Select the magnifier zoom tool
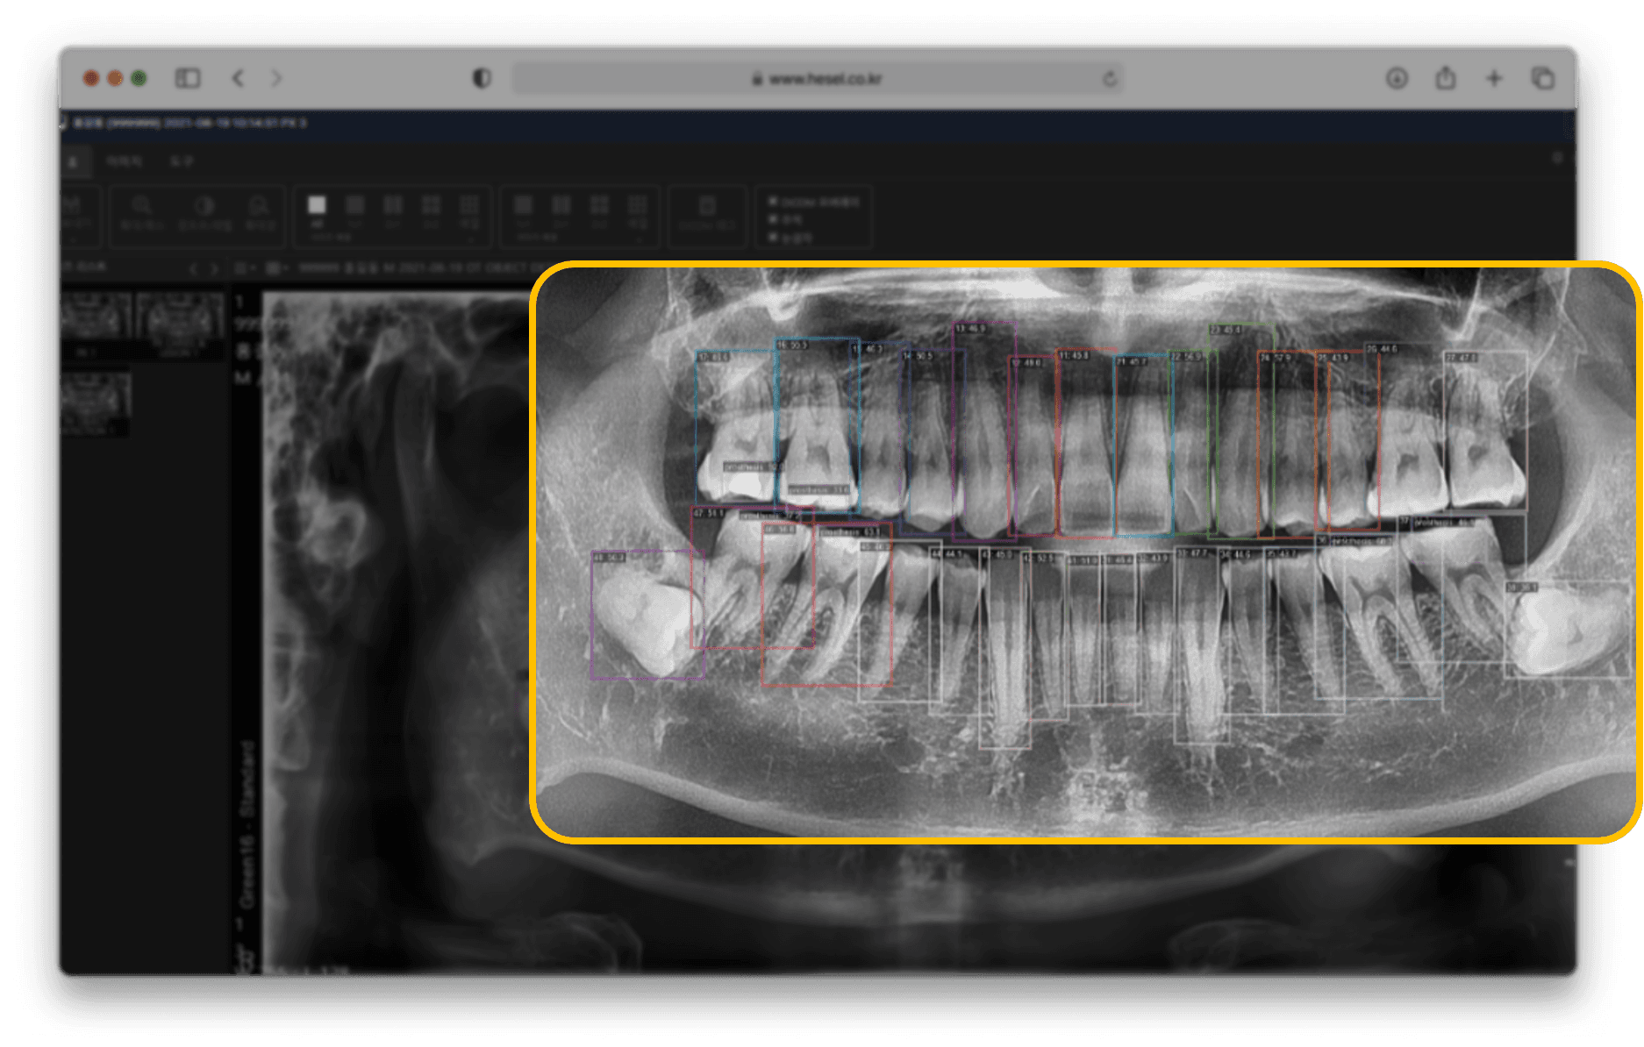This screenshot has height=1047, width=1644. (x=142, y=212)
